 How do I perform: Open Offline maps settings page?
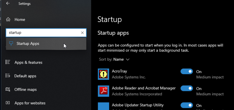tap(25, 89)
